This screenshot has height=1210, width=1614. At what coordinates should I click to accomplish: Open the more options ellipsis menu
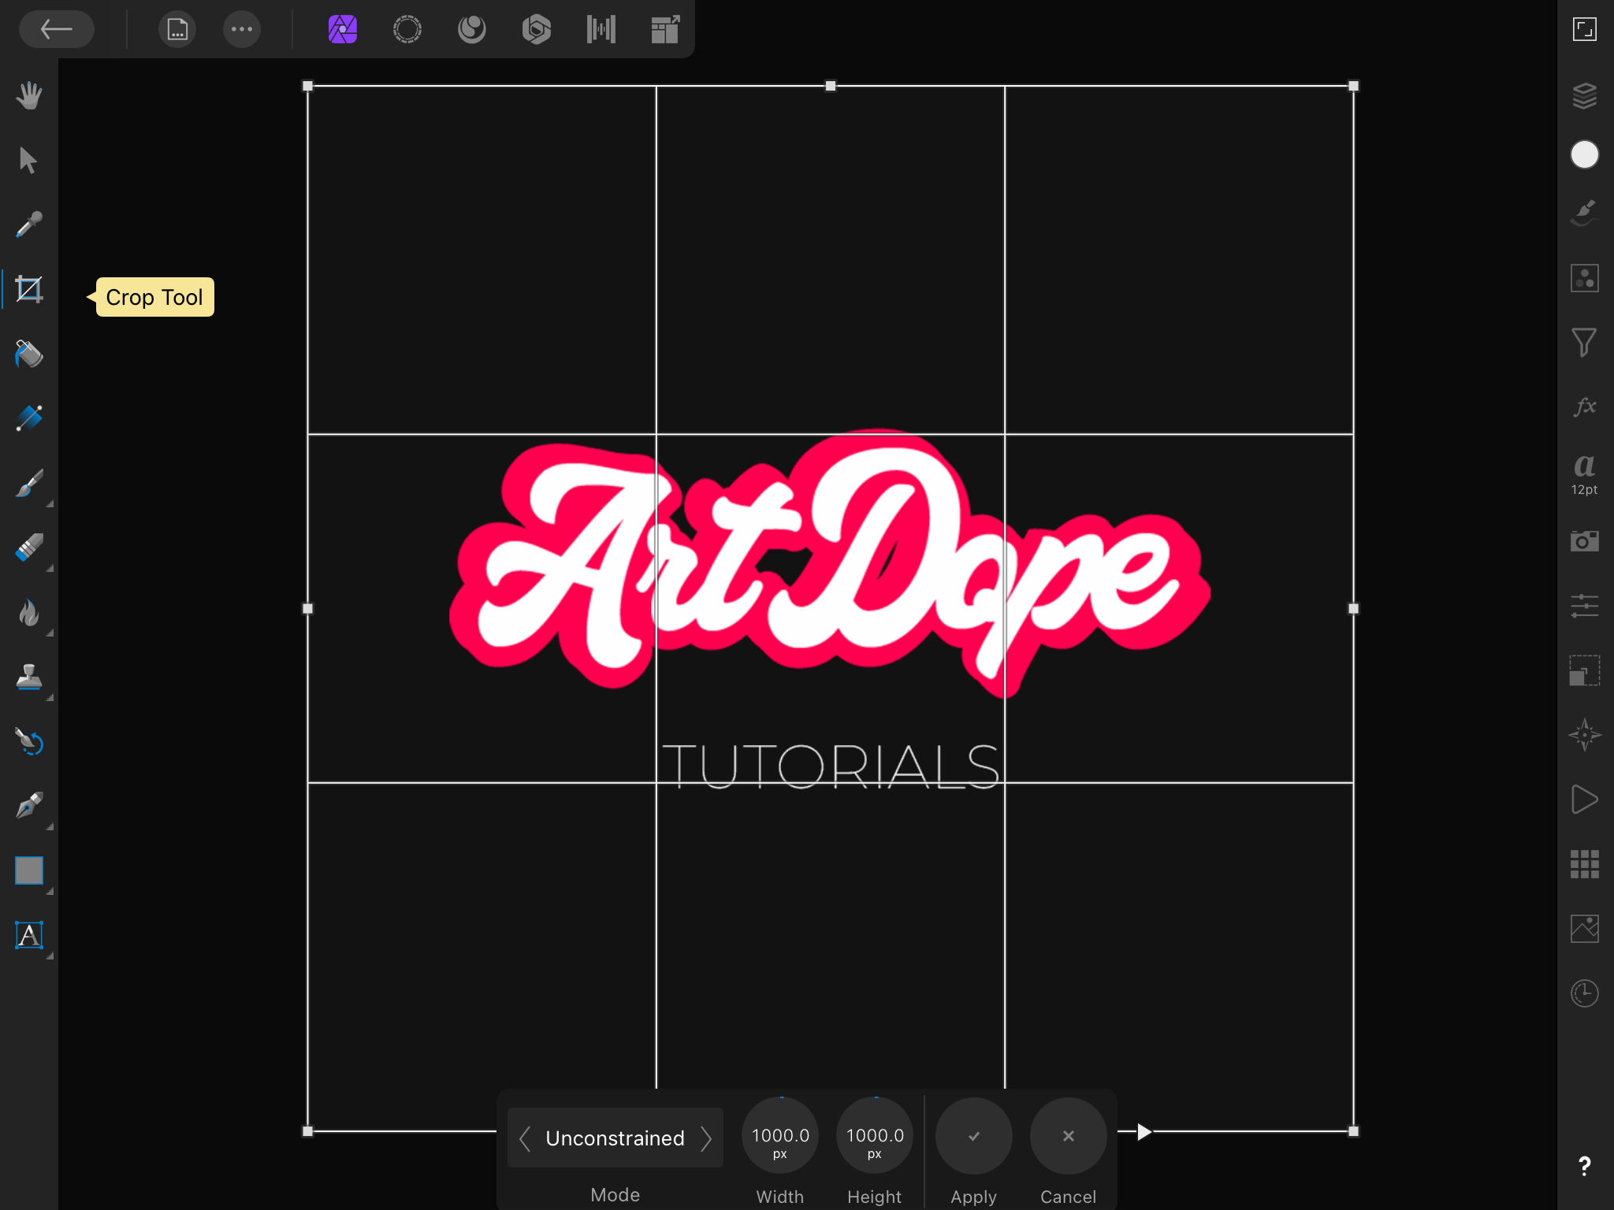(242, 30)
